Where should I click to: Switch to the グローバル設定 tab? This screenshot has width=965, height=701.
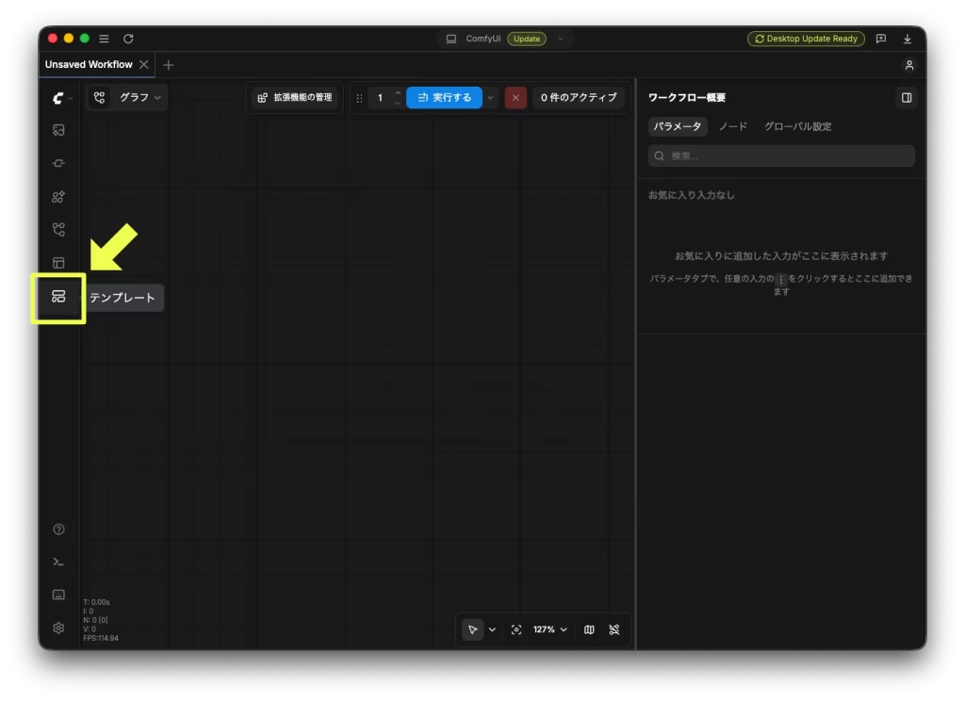797,126
